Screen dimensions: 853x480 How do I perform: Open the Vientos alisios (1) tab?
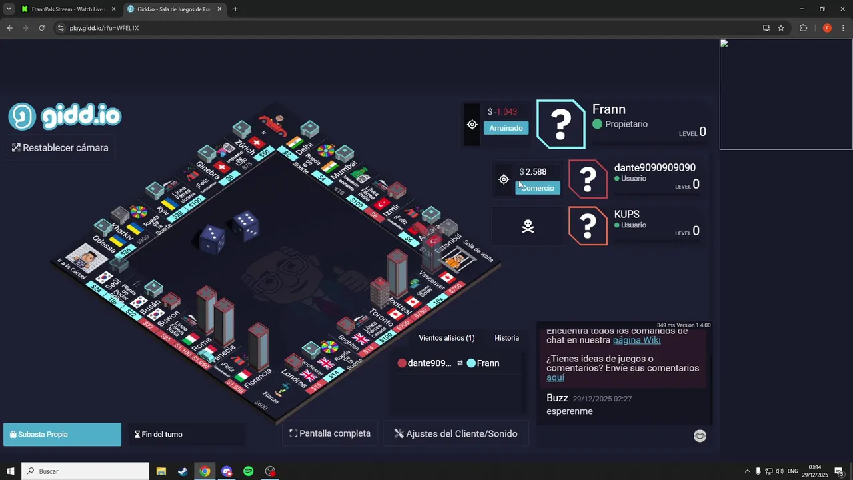pyautogui.click(x=446, y=338)
